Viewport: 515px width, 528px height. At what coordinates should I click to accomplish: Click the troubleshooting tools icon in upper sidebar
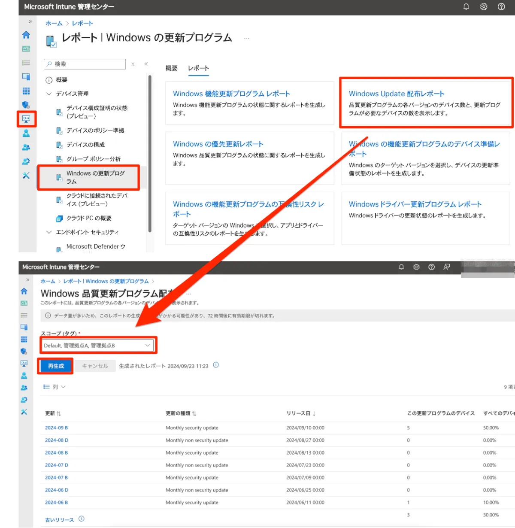pos(26,175)
